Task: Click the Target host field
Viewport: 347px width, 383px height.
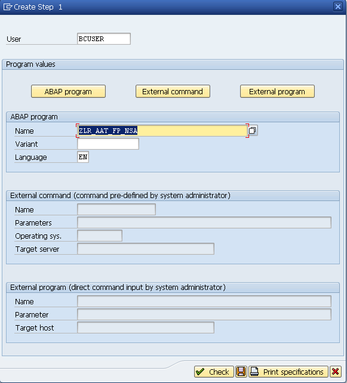Action: (x=146, y=328)
